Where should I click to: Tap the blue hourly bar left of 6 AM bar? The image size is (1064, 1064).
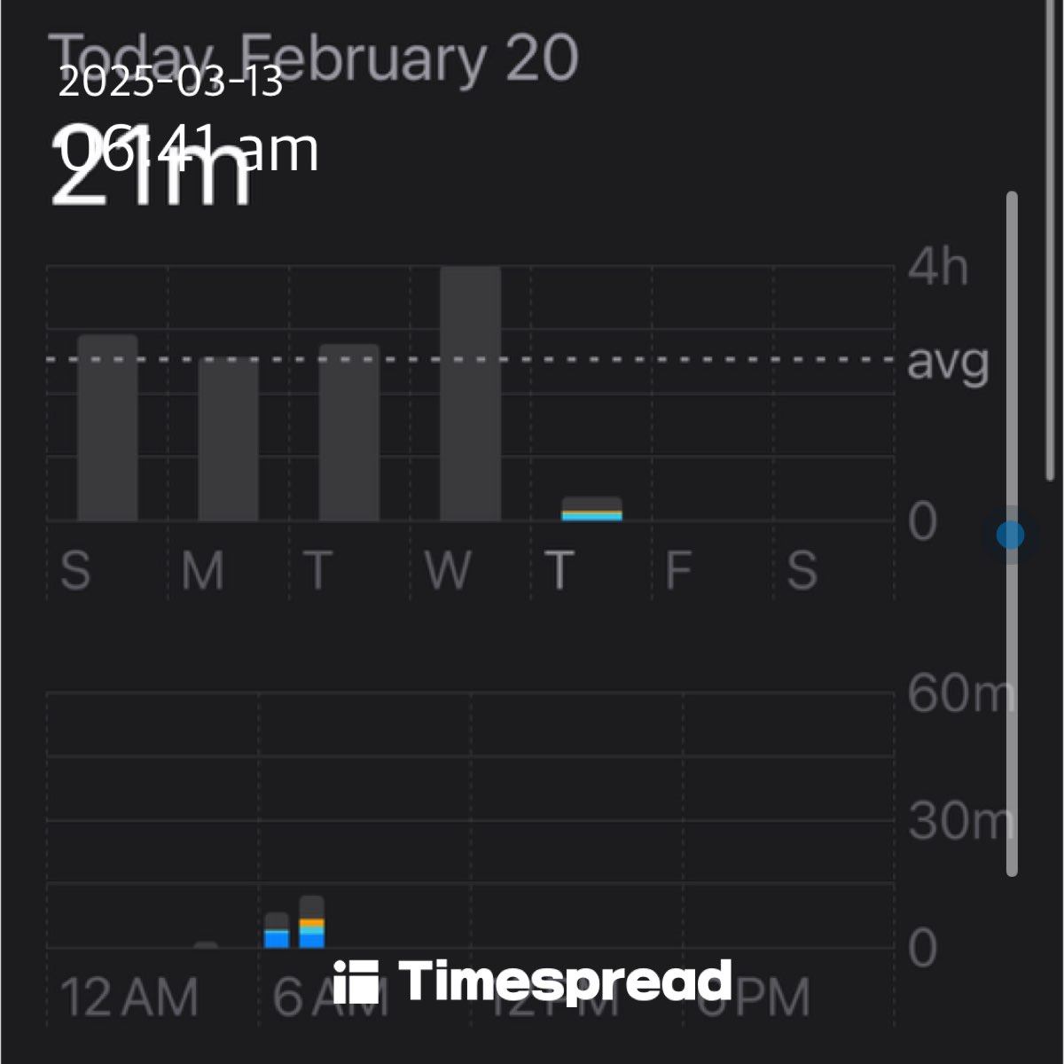277,931
